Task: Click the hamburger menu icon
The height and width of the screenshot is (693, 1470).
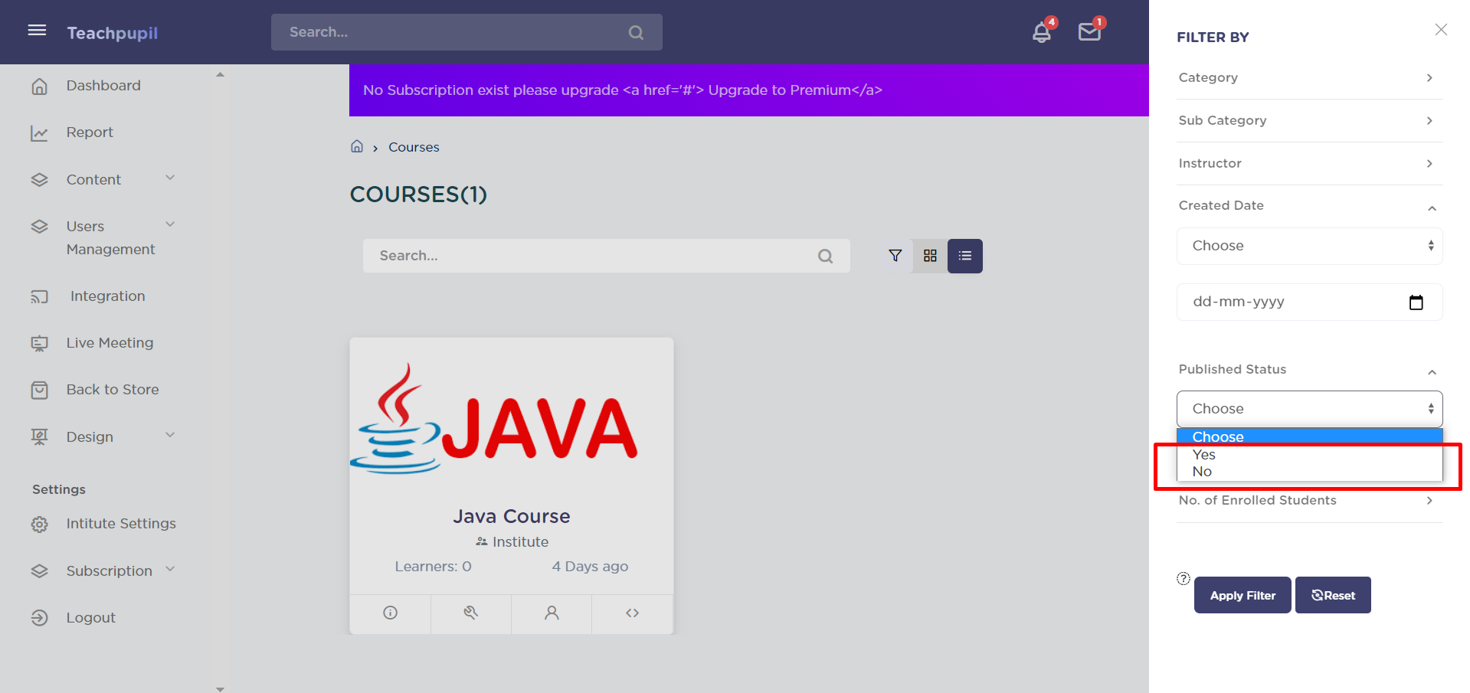Action: pos(37,31)
